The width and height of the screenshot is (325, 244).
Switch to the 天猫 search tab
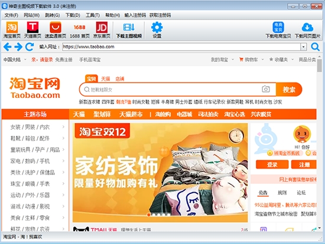106,79
